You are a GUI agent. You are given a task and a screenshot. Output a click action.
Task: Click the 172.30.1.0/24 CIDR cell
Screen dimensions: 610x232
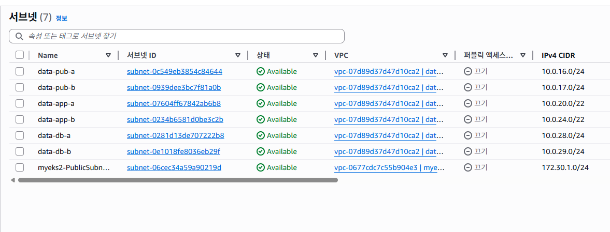[565, 167]
